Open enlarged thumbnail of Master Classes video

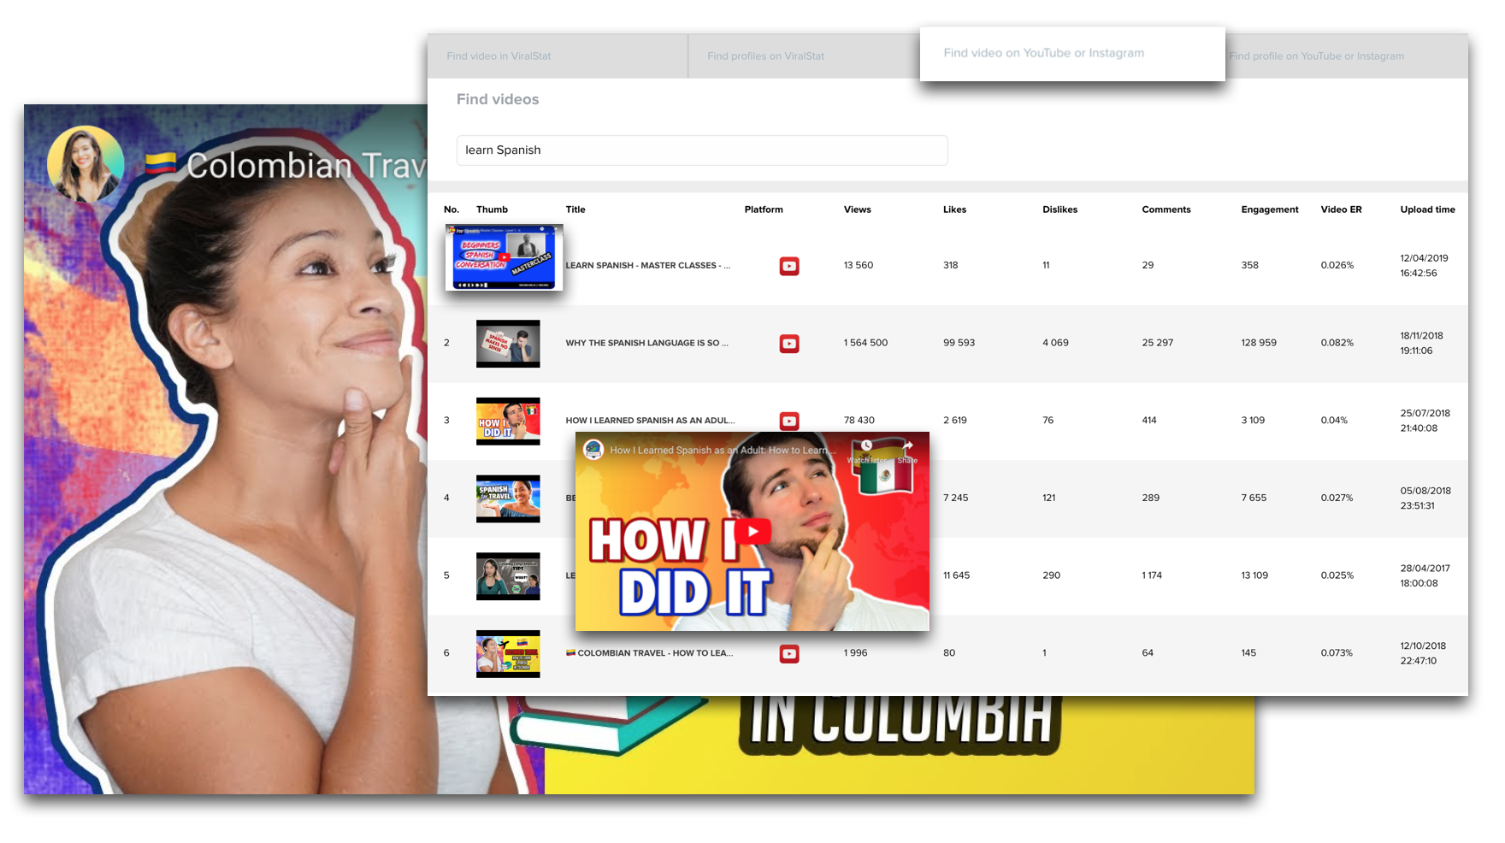tap(504, 257)
